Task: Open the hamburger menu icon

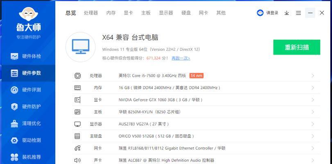Action: pyautogui.click(x=298, y=13)
